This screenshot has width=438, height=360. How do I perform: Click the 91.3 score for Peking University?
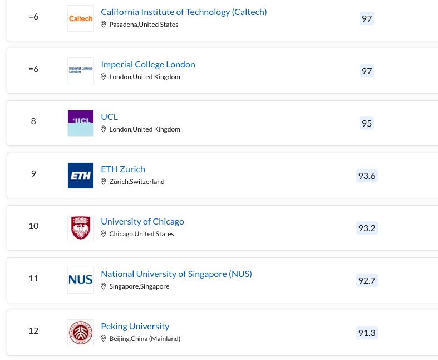(367, 333)
